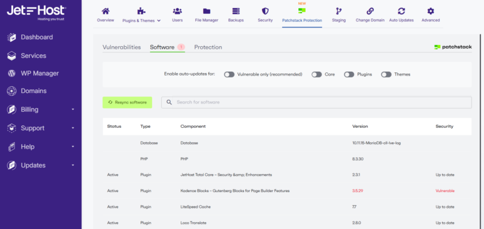Toggle Plugins auto-updates switch

(349, 75)
